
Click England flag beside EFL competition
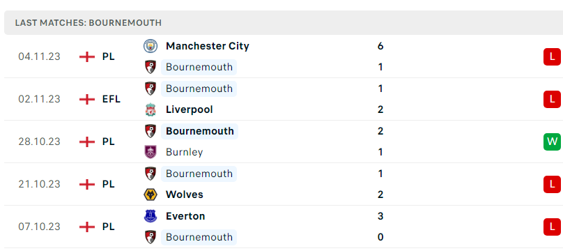[x=87, y=99]
